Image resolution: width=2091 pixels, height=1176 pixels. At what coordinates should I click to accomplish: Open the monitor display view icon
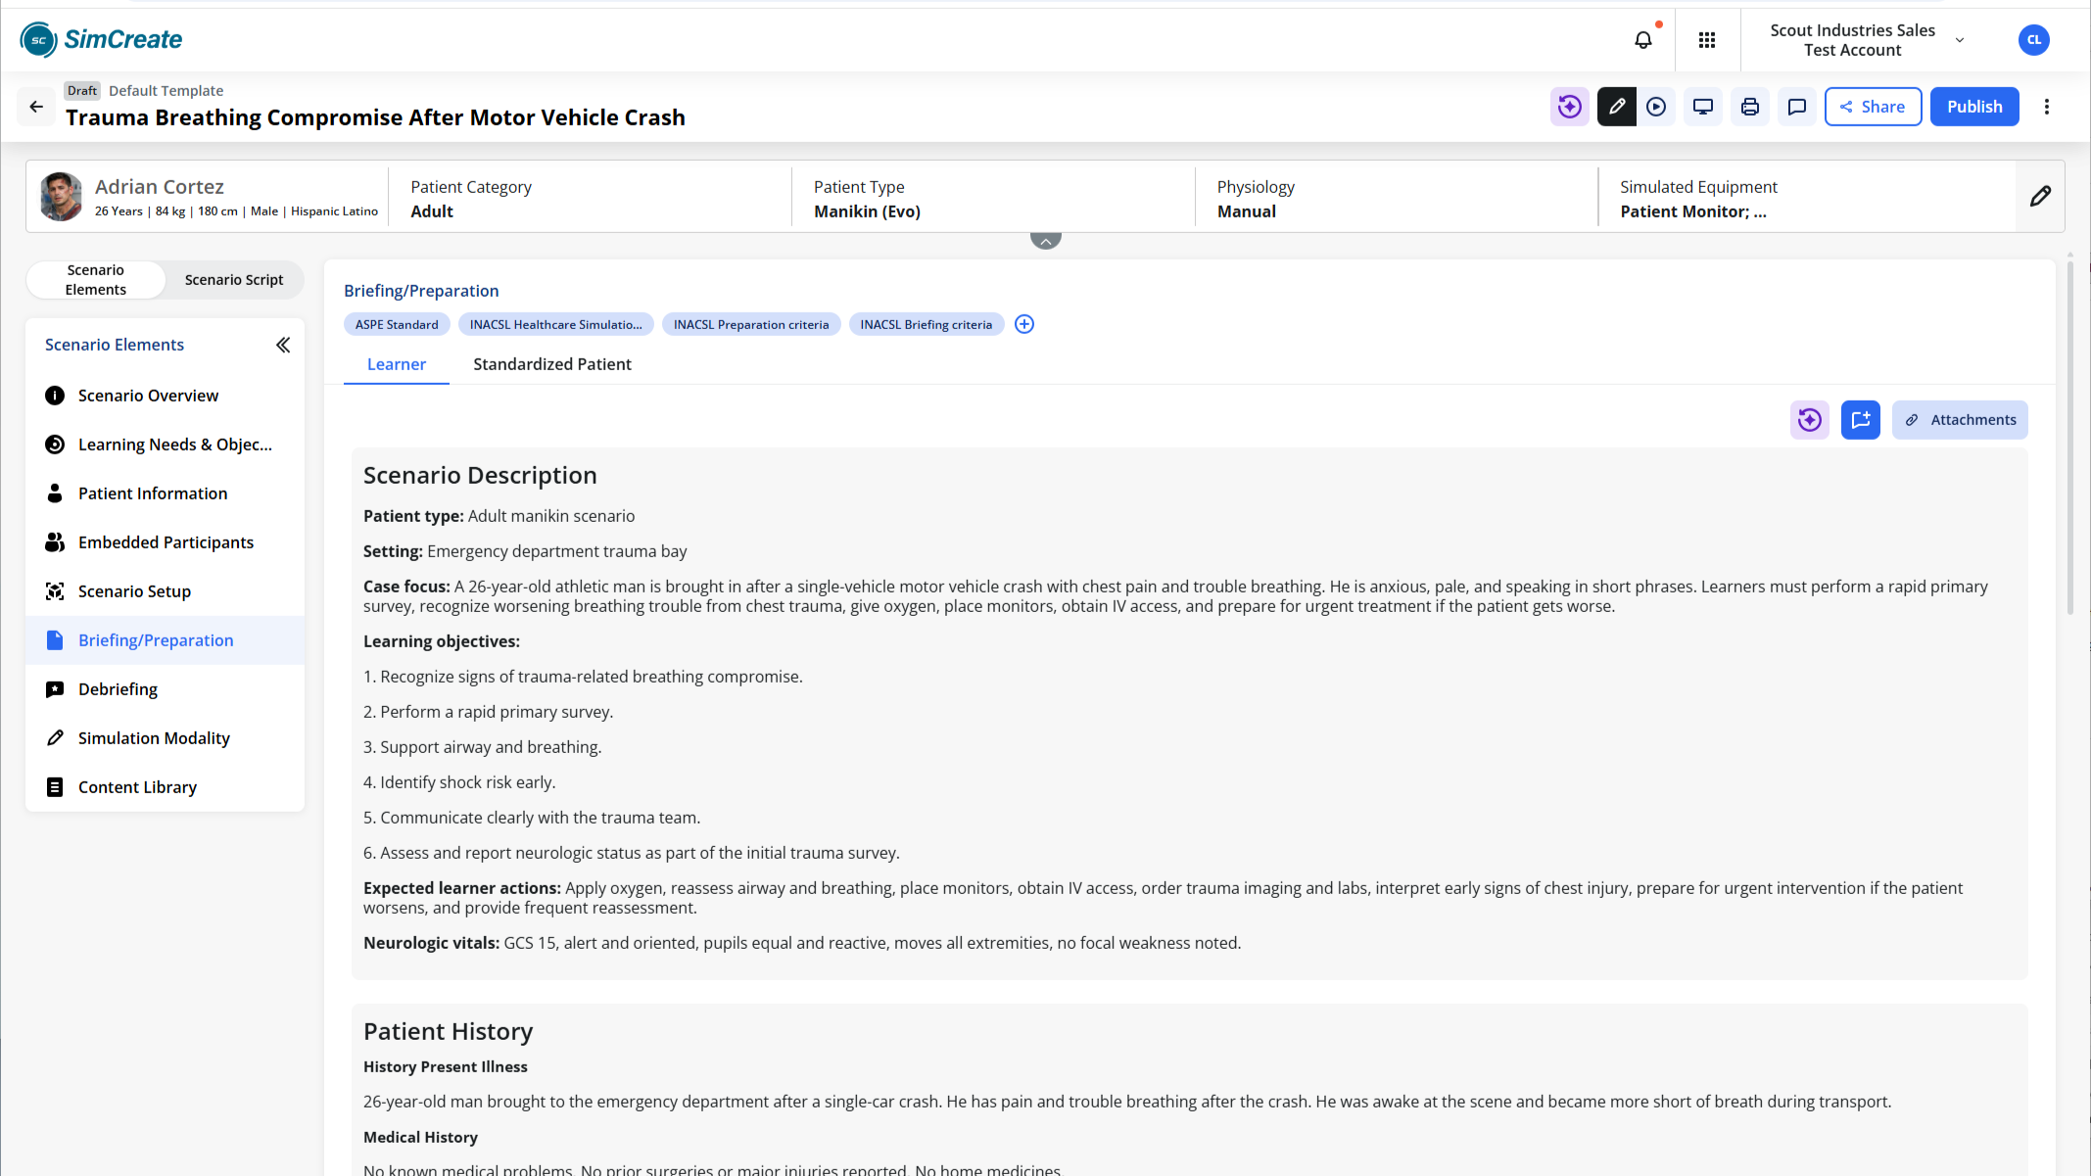click(1703, 107)
